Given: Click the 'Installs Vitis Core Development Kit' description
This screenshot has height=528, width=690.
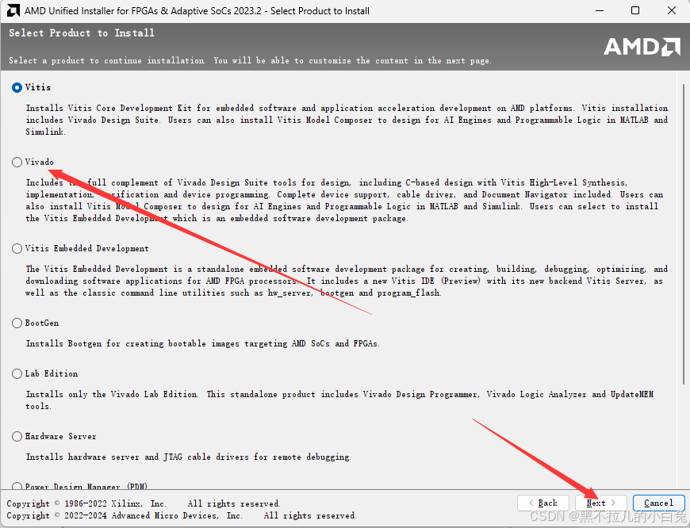Looking at the screenshot, I should [347, 120].
